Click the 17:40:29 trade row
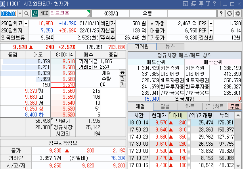 pos(181,137)
